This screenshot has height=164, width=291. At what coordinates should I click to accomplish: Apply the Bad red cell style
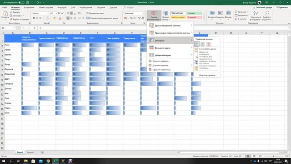194,17
